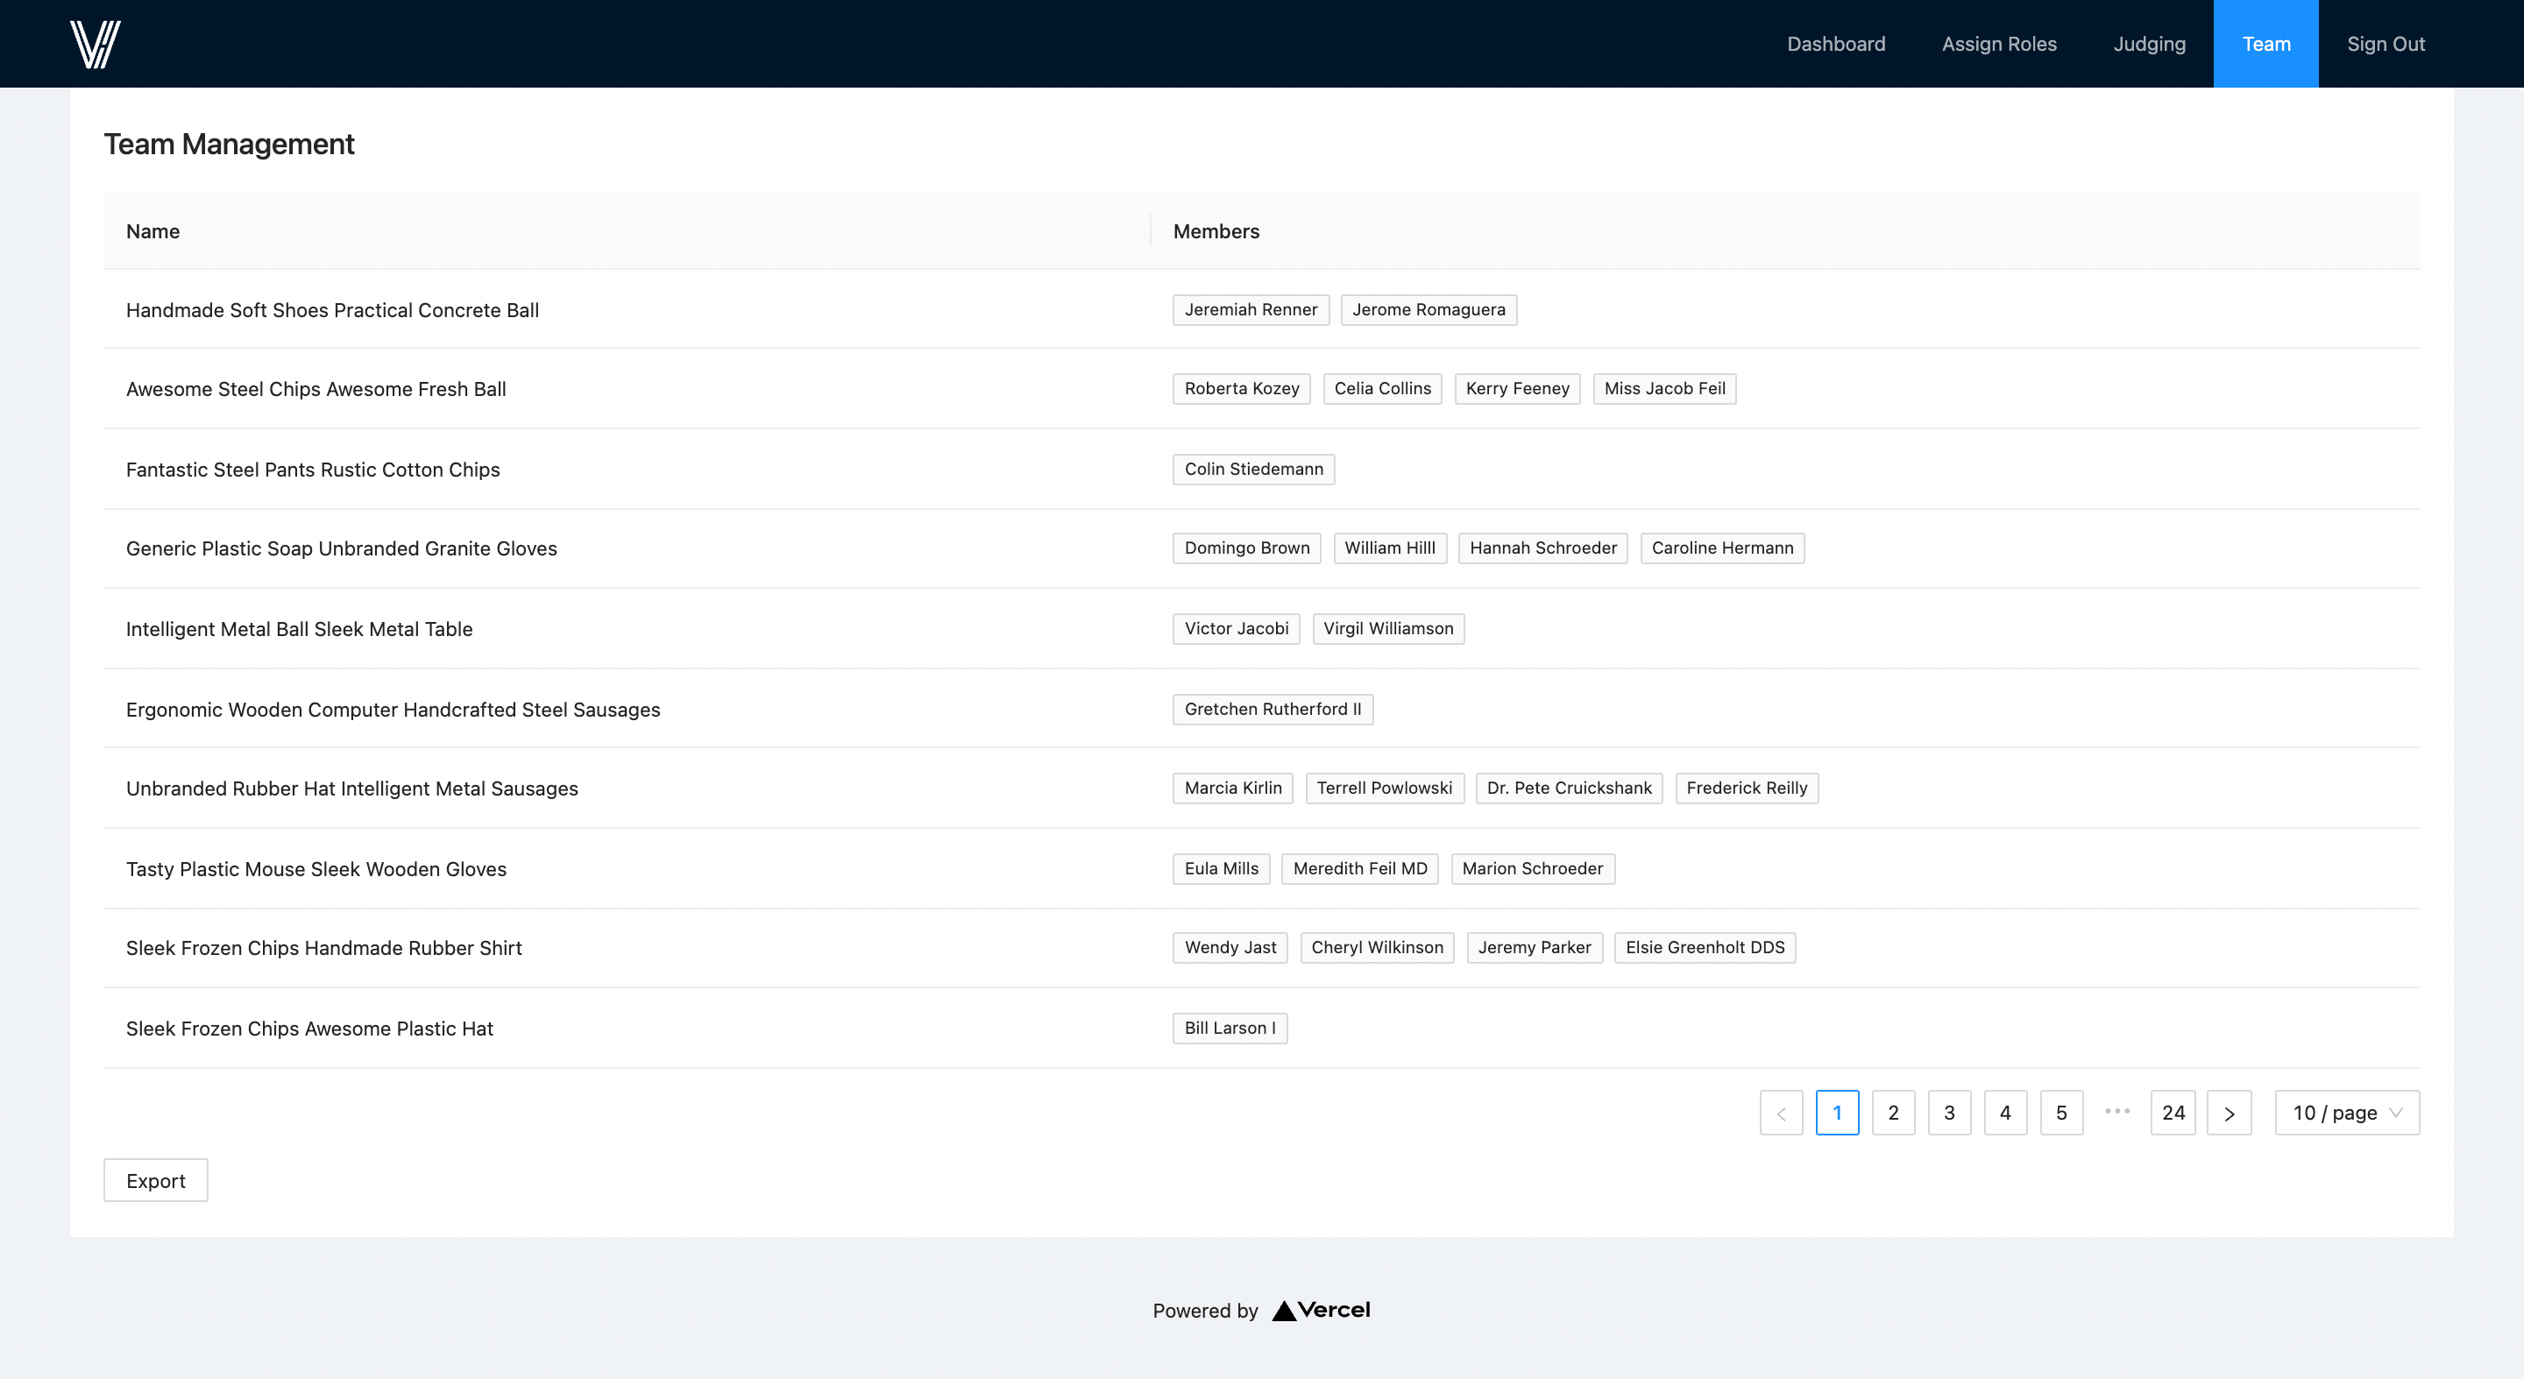2524x1379 pixels.
Task: Click the W logo home icon
Action: point(92,42)
